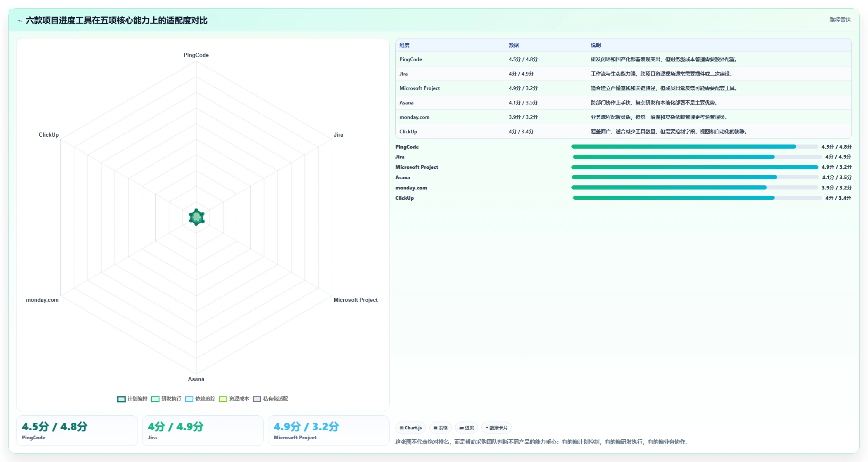Click the description starting 业务流程配置灵活

pyautogui.click(x=659, y=117)
